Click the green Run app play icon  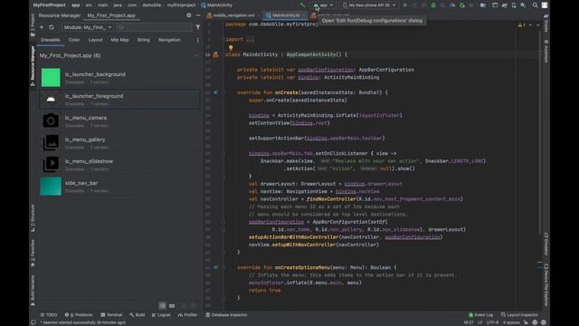point(405,5)
